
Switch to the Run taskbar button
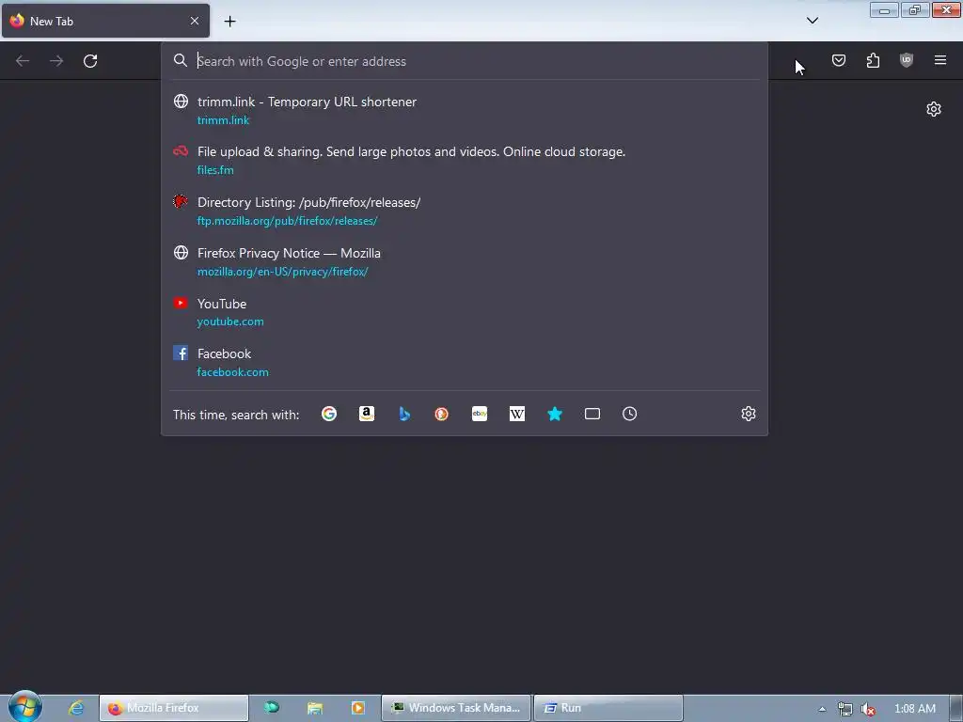[608, 708]
